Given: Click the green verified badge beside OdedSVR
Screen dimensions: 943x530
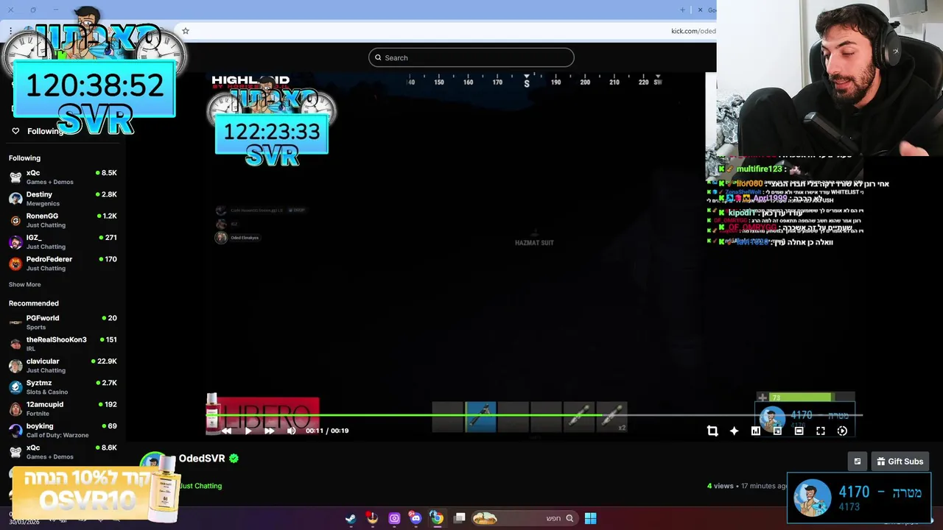Looking at the screenshot, I should (x=234, y=458).
